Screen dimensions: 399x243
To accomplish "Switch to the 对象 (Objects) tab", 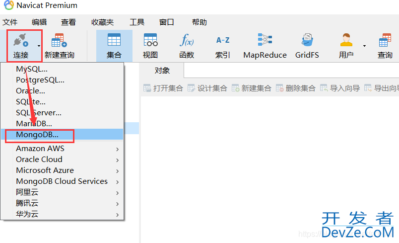I will click(x=162, y=71).
